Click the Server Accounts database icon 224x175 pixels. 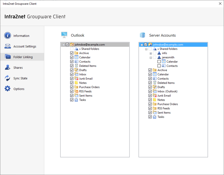[142, 35]
